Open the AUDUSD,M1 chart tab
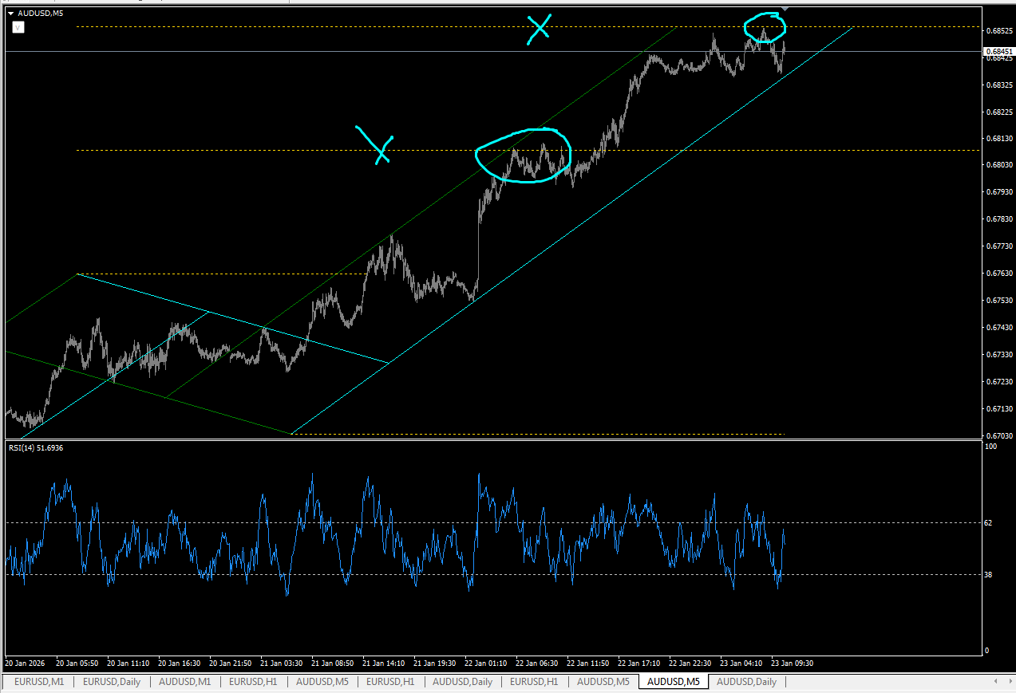The width and height of the screenshot is (1016, 693). click(185, 682)
